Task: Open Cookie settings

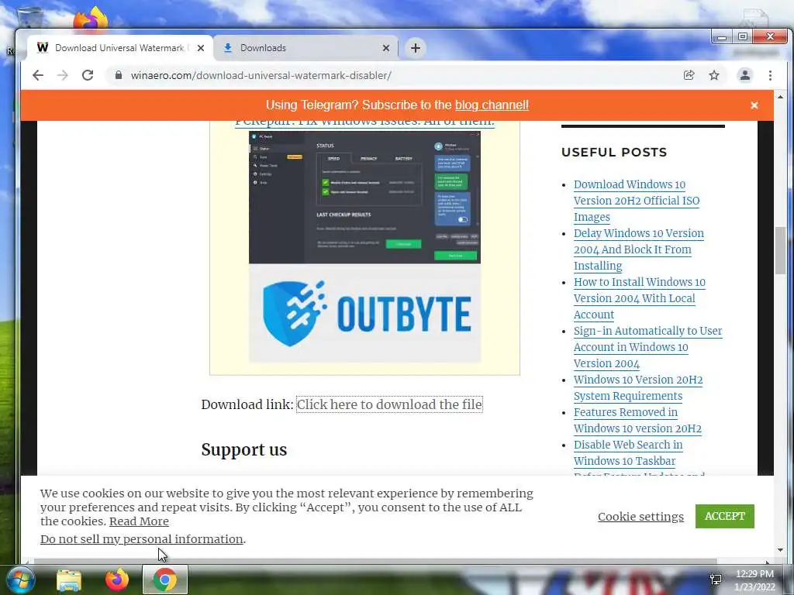Action: 640,517
